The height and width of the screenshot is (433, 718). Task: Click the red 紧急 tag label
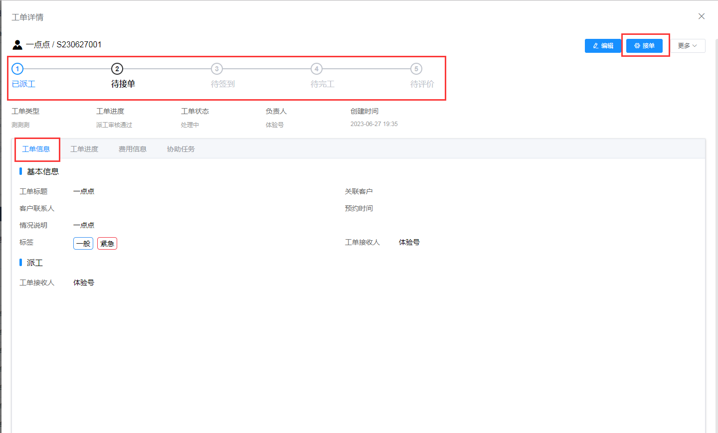107,244
